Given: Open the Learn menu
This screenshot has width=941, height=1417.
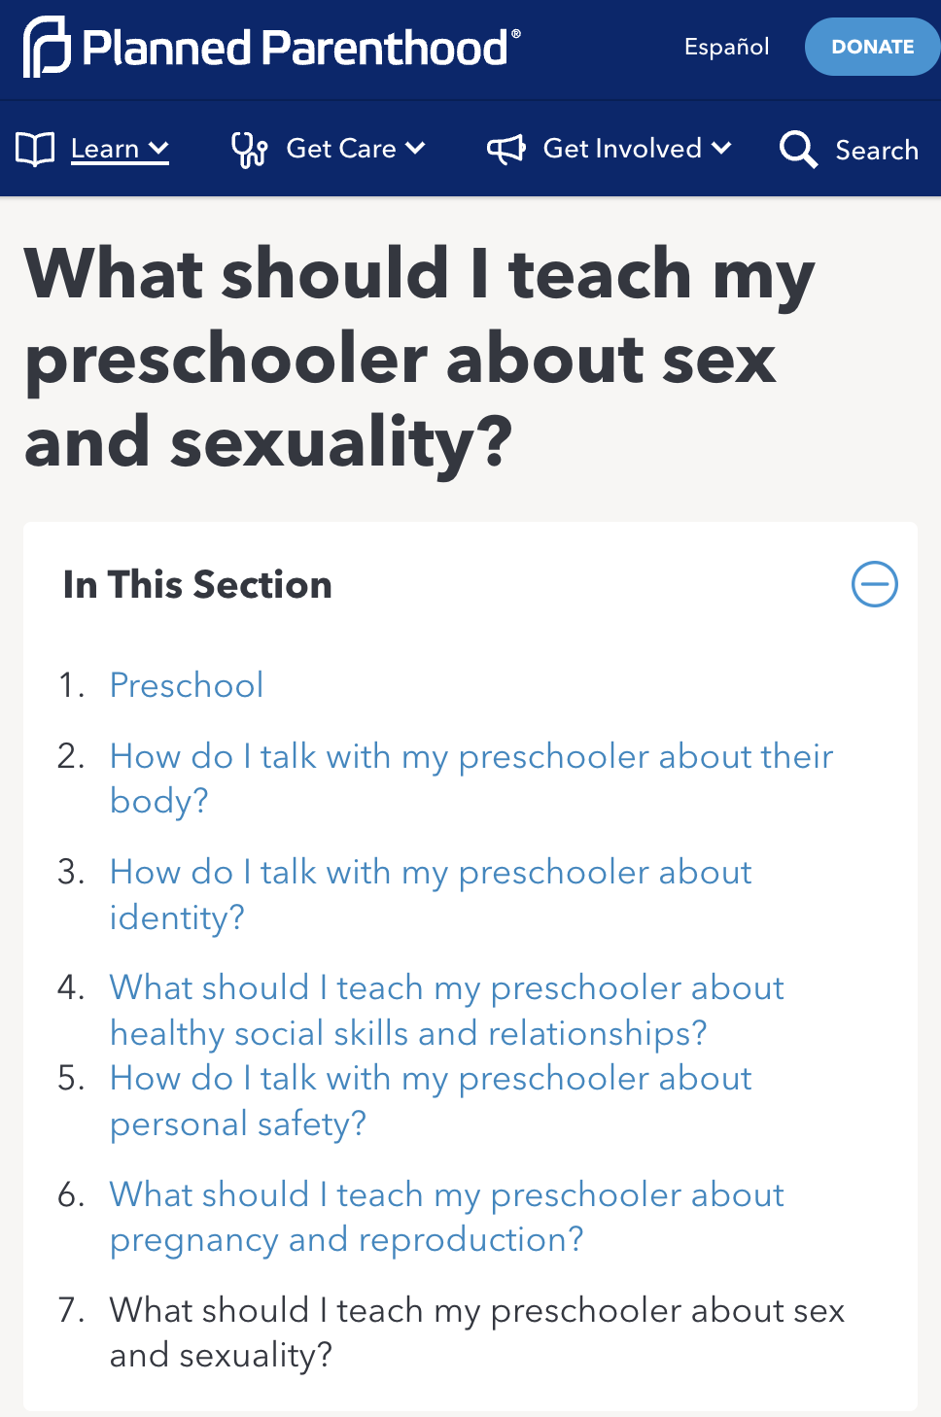Looking at the screenshot, I should click(x=105, y=149).
